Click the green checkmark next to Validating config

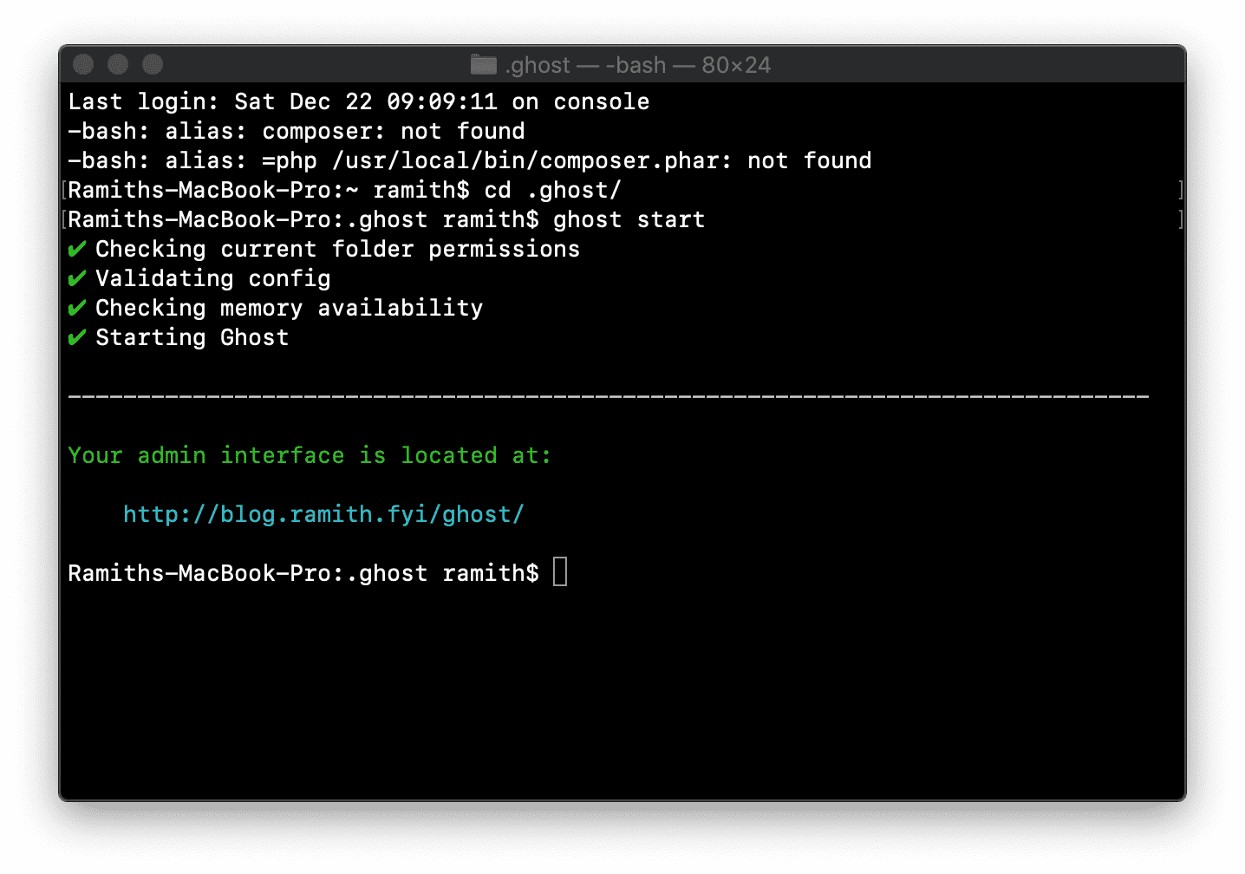click(x=77, y=279)
